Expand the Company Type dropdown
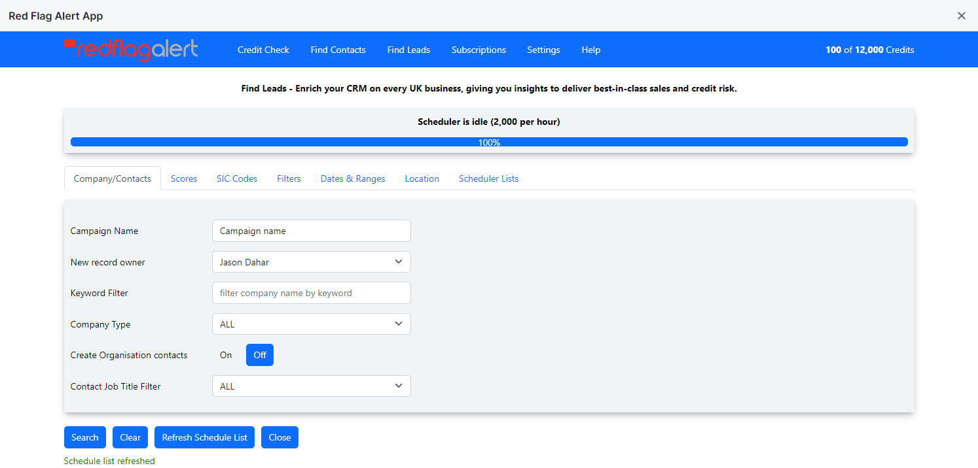 click(312, 324)
